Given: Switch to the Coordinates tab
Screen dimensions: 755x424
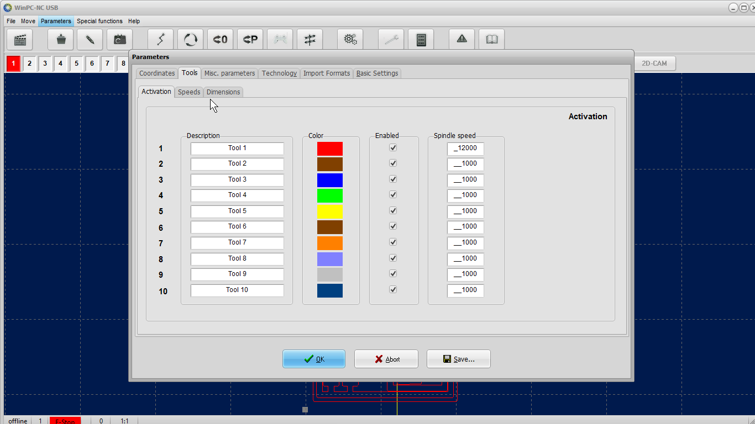Looking at the screenshot, I should pos(157,73).
